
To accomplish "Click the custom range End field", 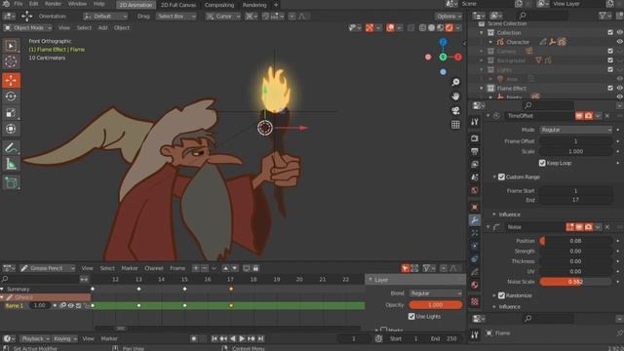I will click(x=576, y=200).
